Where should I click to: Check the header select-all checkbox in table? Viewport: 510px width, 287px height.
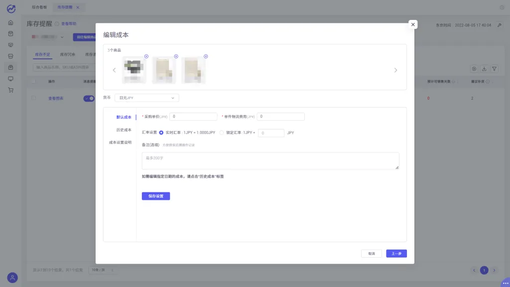pos(33,82)
